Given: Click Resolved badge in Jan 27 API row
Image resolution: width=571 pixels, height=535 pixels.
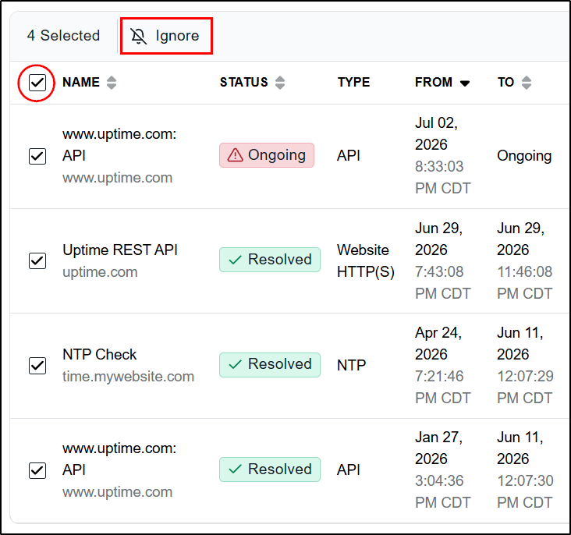Looking at the screenshot, I should pyautogui.click(x=270, y=469).
